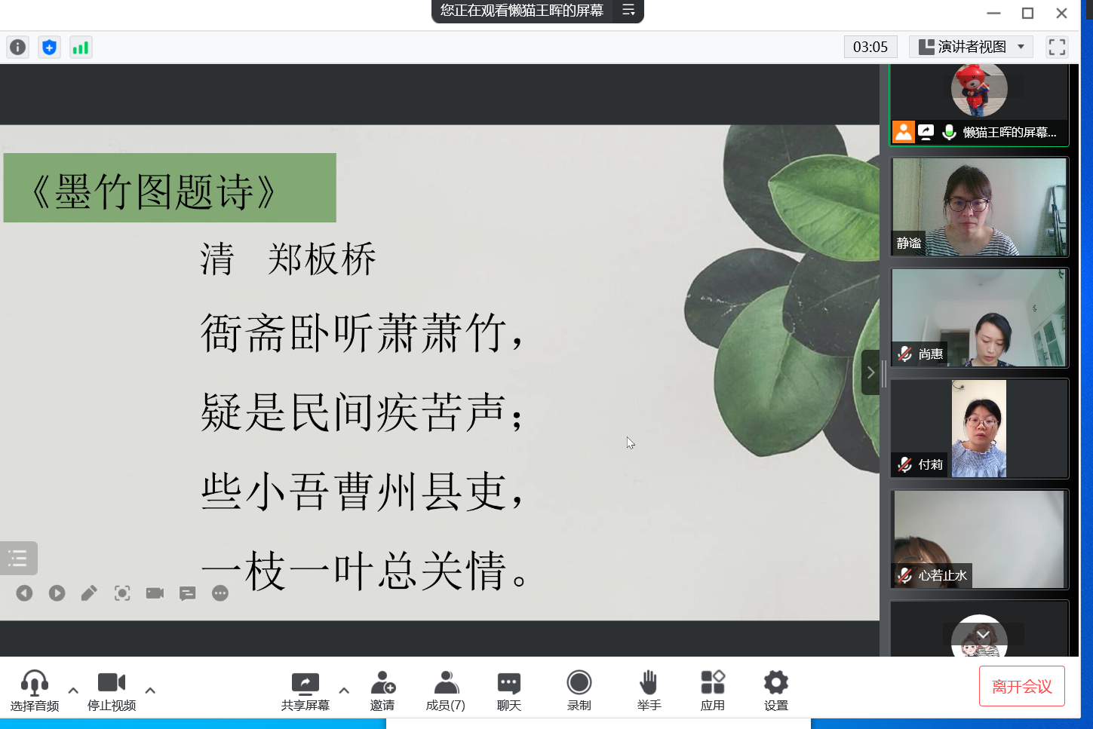Click 您正在观看懒猫王晖的屏幕 banner text
This screenshot has height=729, width=1093.
[x=522, y=11]
